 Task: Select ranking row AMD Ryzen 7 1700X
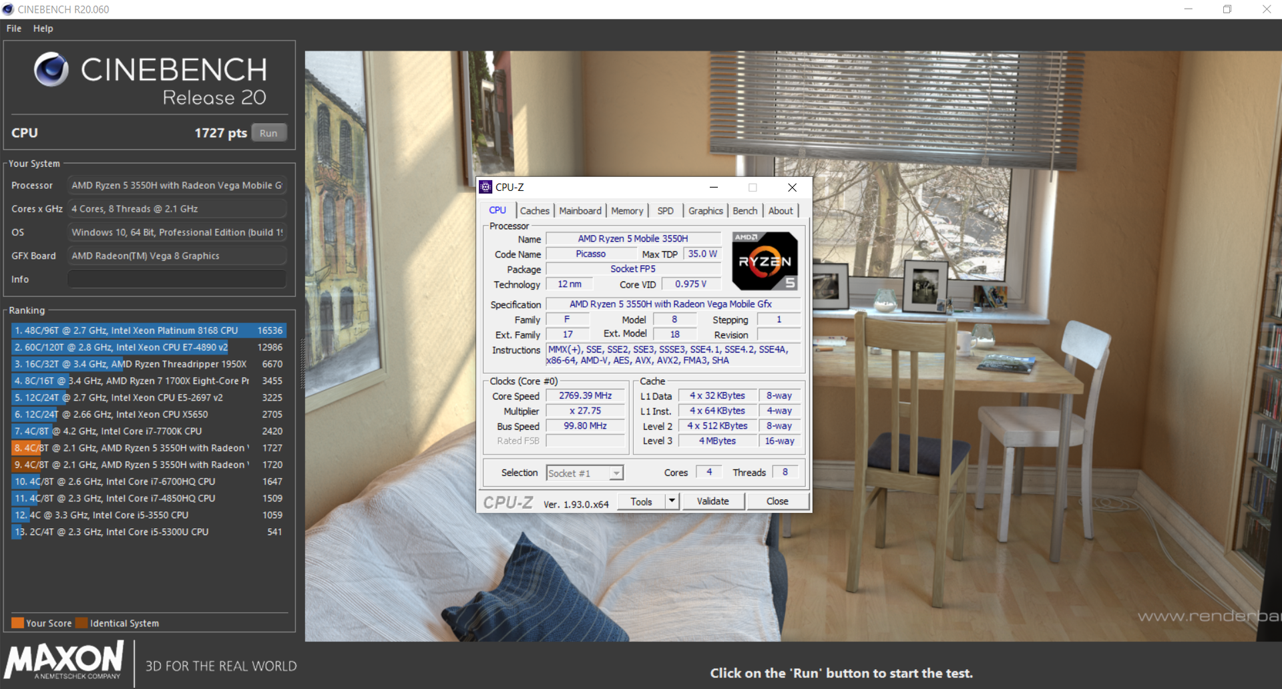[x=149, y=381]
